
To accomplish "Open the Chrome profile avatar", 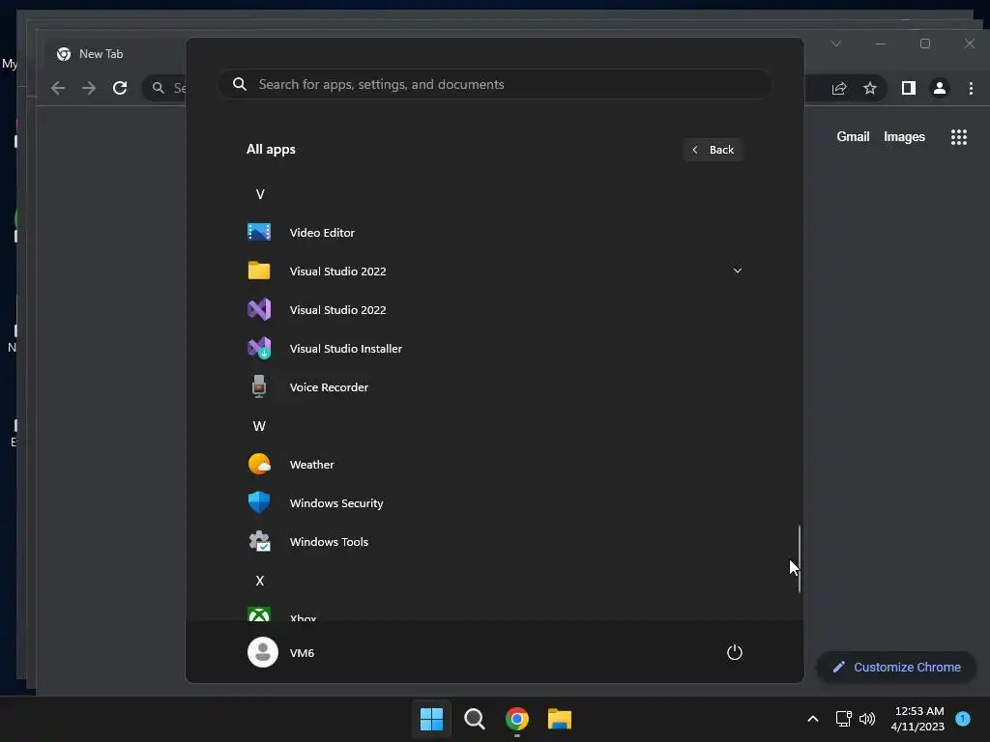I will [x=940, y=88].
